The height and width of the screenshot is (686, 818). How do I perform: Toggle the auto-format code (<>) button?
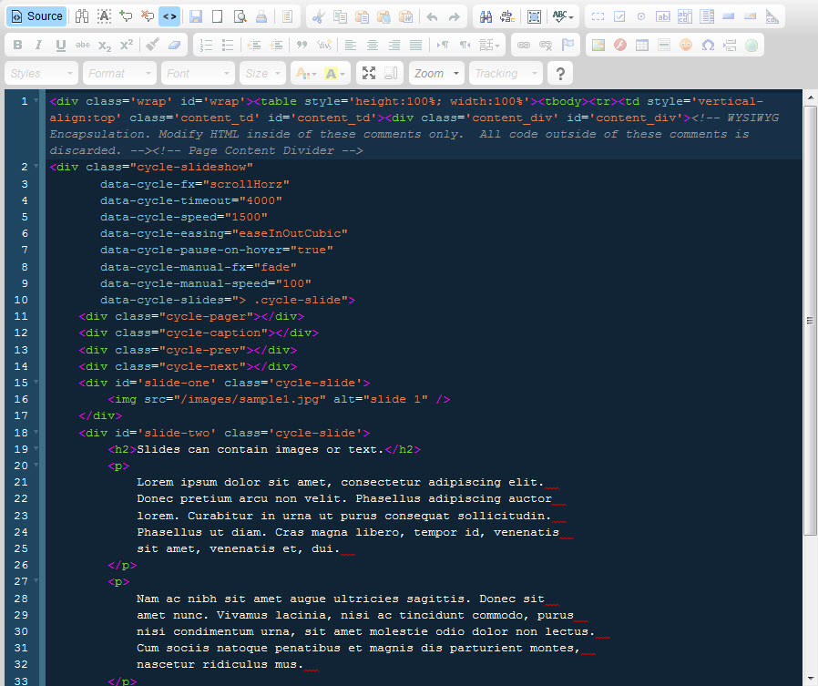pos(169,16)
